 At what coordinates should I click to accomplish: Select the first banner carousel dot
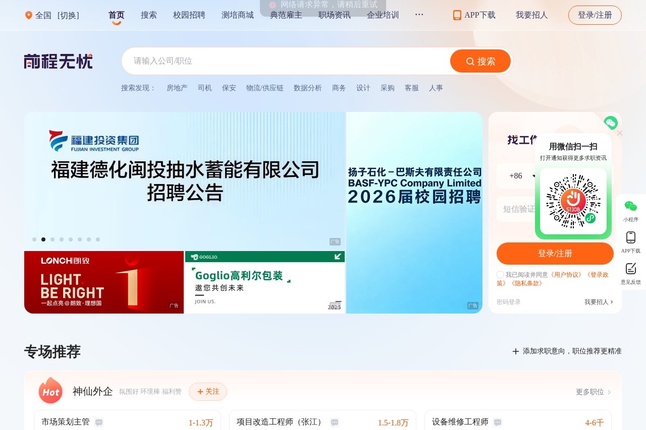coord(34,239)
